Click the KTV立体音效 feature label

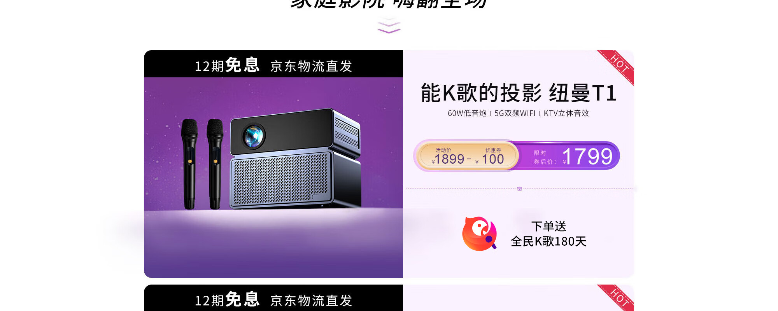566,113
